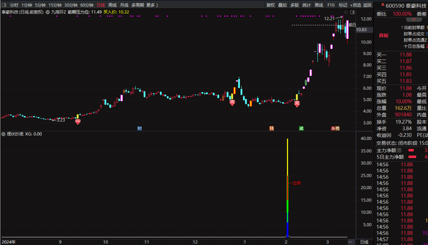The image size is (428, 245).
Task: Open the 埋伏抄底 indicator dropdown
Action: 3,134
